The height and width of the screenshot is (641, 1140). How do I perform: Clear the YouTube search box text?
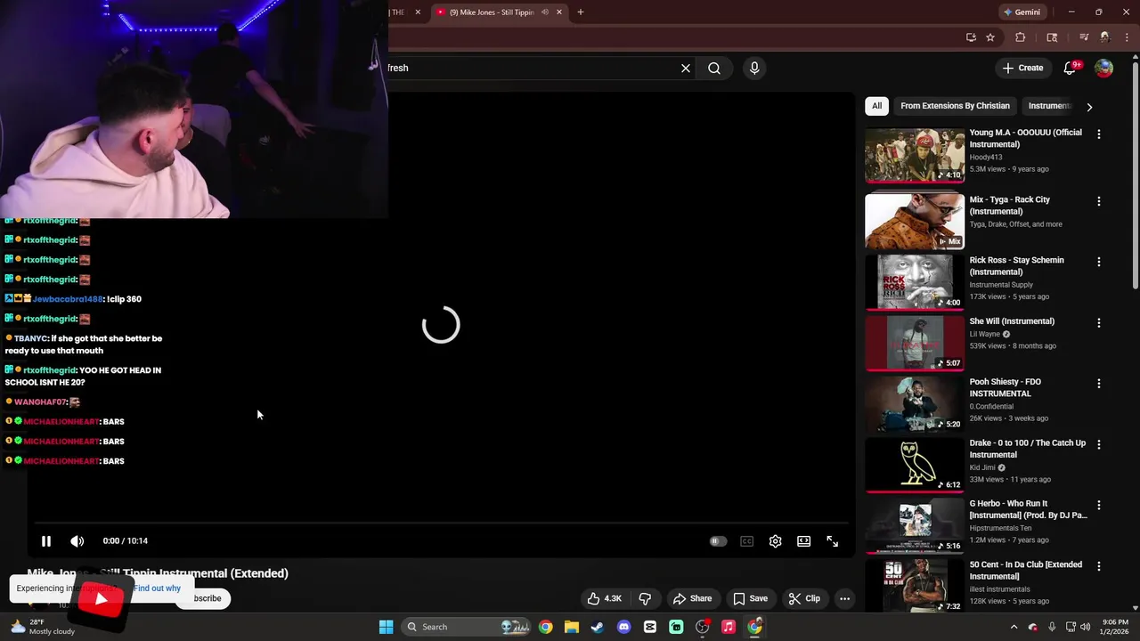click(686, 68)
